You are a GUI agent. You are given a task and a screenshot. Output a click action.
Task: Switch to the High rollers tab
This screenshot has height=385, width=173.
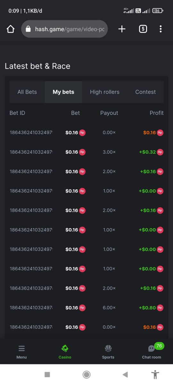tap(105, 92)
